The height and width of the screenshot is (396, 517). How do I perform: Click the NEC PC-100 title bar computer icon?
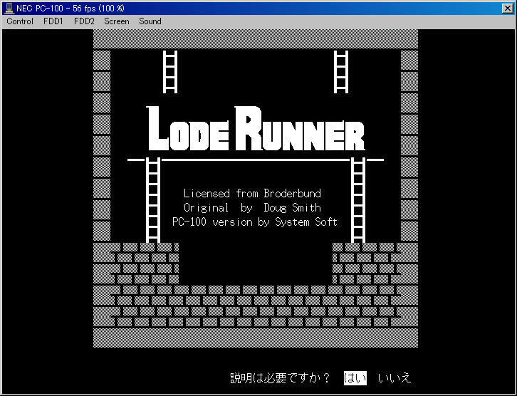click(x=9, y=9)
